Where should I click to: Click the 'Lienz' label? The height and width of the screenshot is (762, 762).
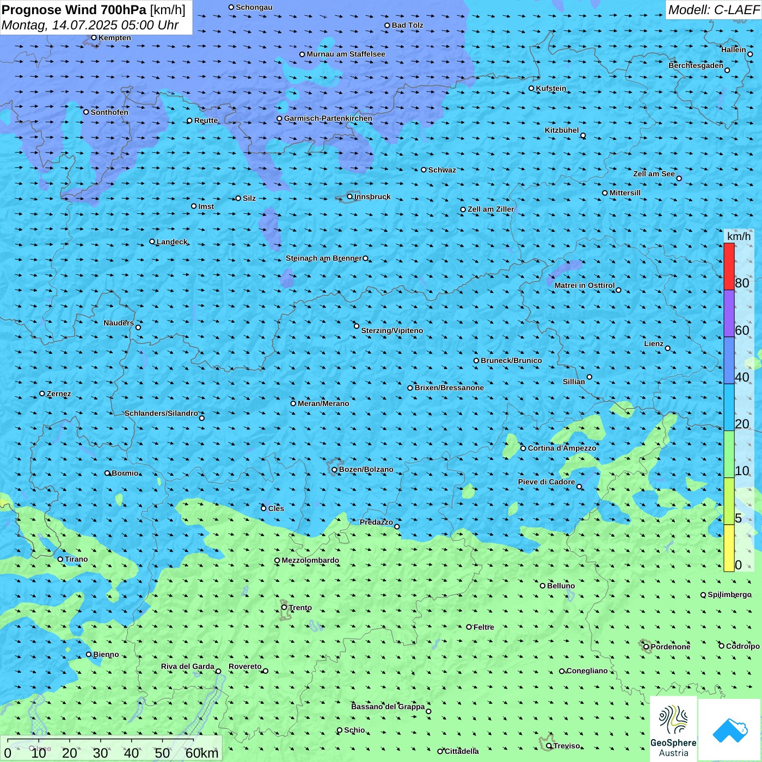click(654, 343)
